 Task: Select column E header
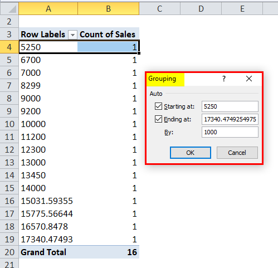[242, 8]
